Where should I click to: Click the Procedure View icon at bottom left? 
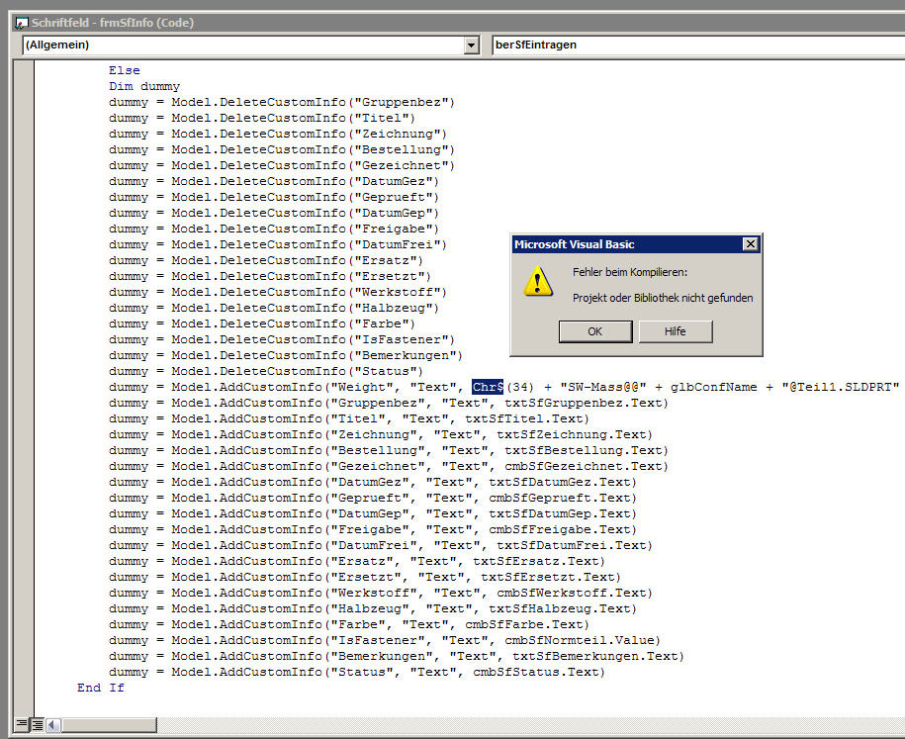coord(22,724)
